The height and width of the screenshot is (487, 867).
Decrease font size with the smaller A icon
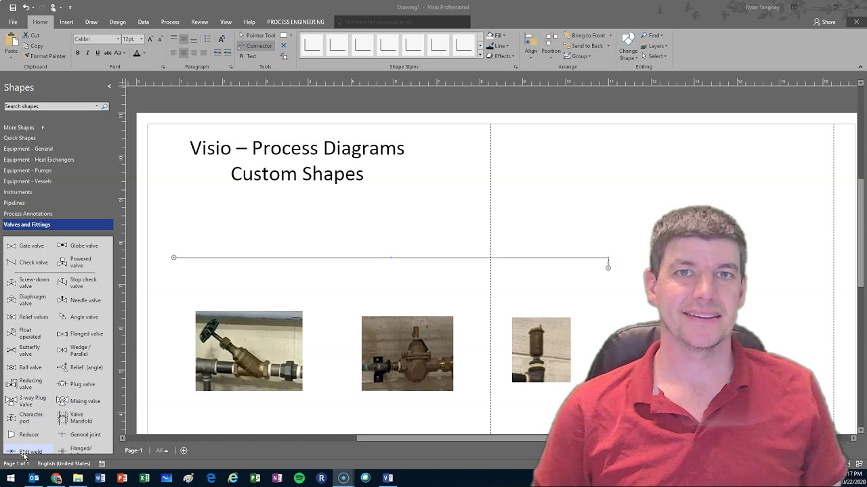pyautogui.click(x=159, y=39)
